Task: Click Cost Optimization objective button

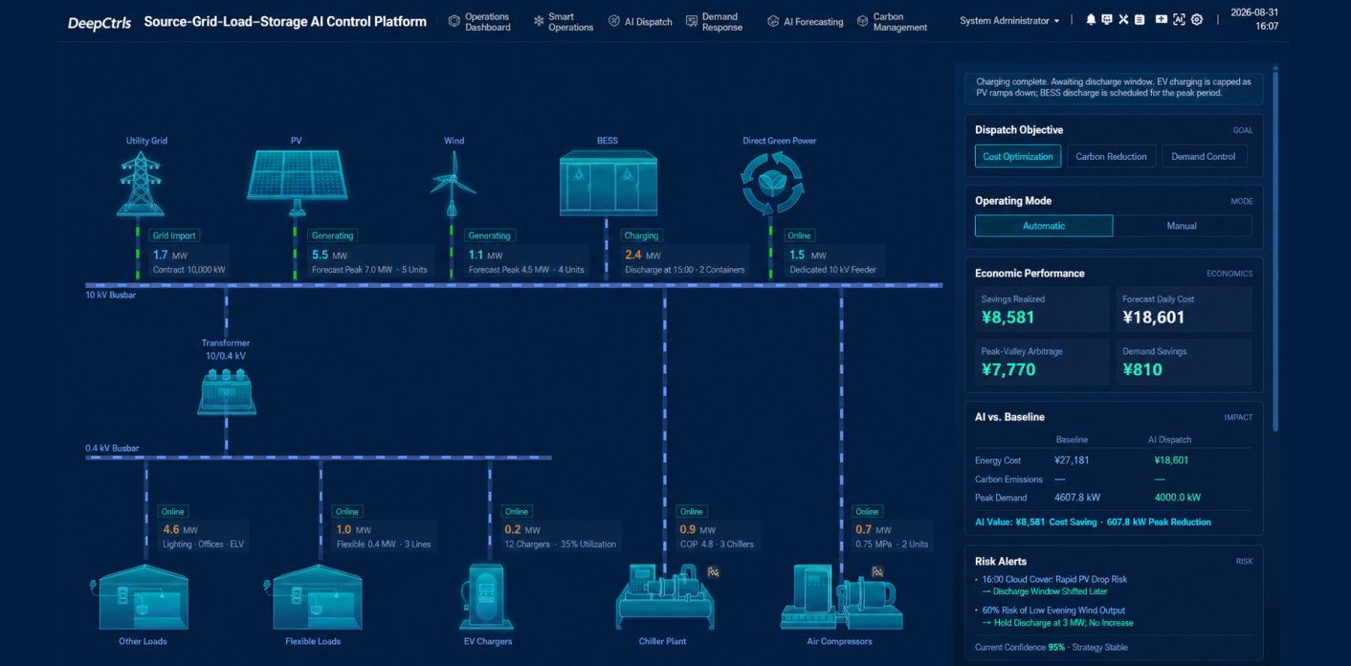Action: (x=1018, y=156)
